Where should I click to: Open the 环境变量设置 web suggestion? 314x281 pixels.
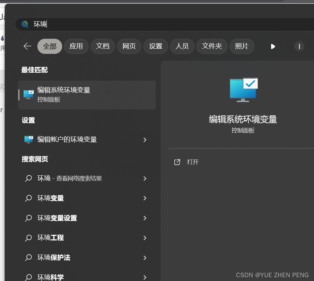(57, 218)
